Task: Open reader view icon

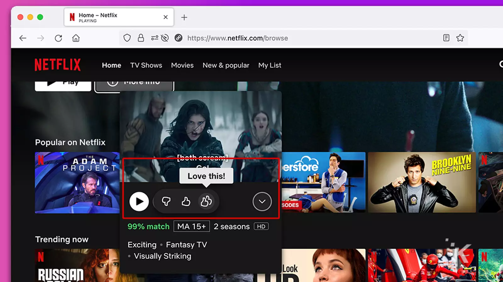Action: pos(446,38)
